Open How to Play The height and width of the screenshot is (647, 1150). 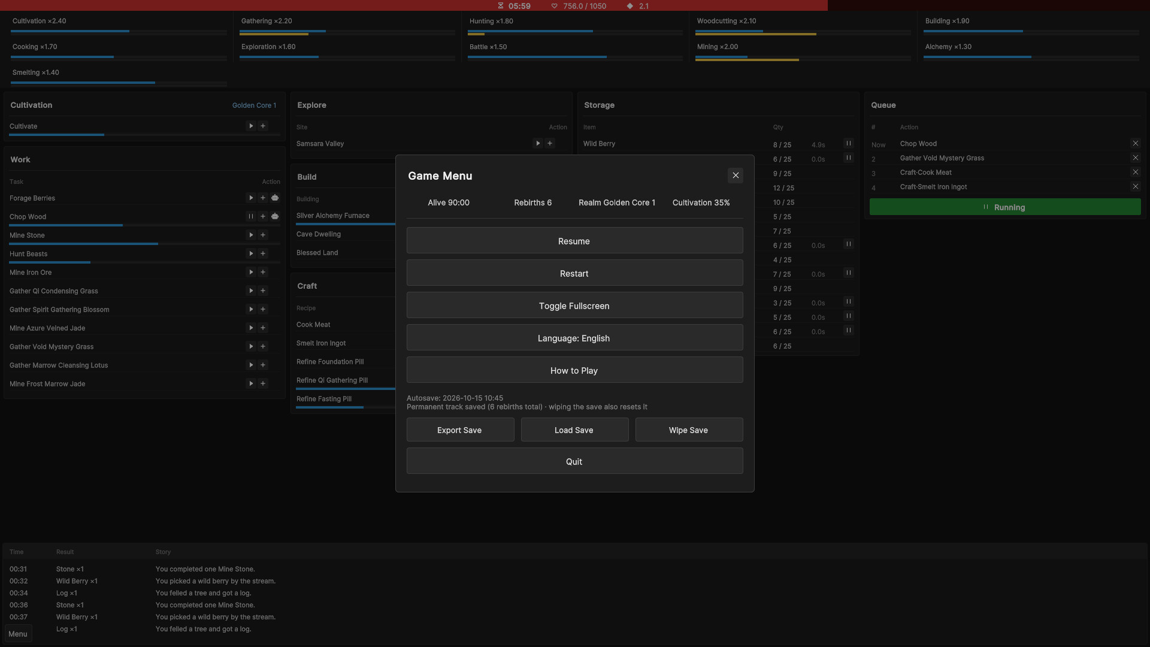[574, 370]
